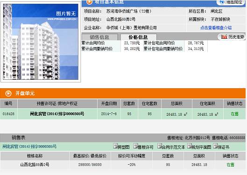The image size is (247, 175).
Task: Select building 山西北路88弄2号 in the sales table
Action: 35,165
